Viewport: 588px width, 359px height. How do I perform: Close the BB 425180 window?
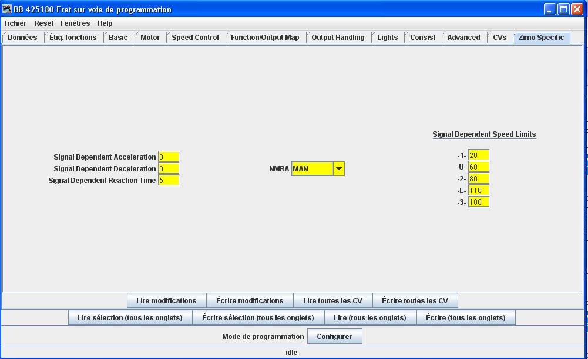[577, 9]
